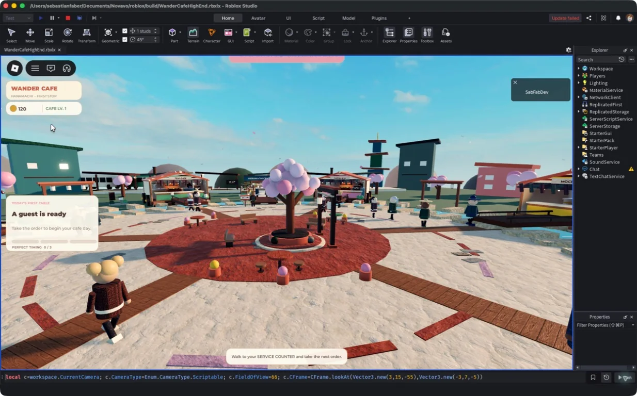Viewport: 637px width, 396px height.
Task: Toggle the Toolbox panel button
Action: pos(427,35)
